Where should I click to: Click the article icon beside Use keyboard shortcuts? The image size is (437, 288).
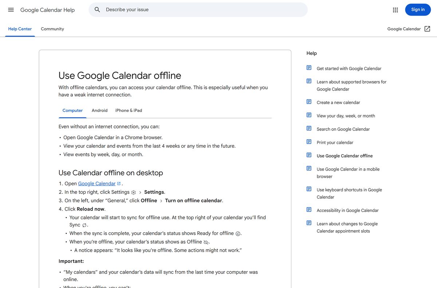[x=309, y=189]
